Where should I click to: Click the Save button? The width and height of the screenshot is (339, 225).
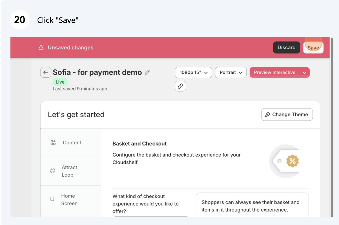313,48
